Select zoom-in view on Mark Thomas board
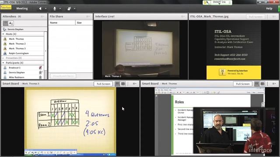 click(262, 84)
